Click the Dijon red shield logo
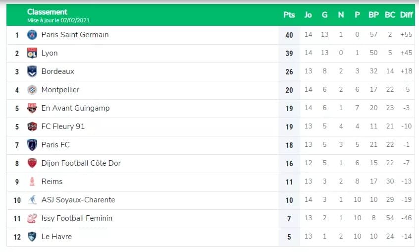Image resolution: width=419 pixels, height=252 pixels. (32, 163)
